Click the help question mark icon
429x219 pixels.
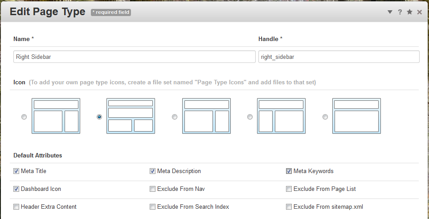pos(400,12)
